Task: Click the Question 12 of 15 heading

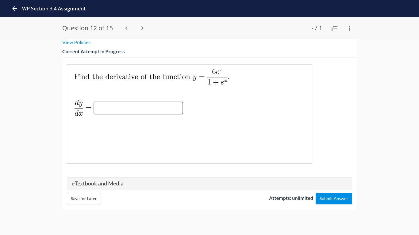Action: pos(87,28)
